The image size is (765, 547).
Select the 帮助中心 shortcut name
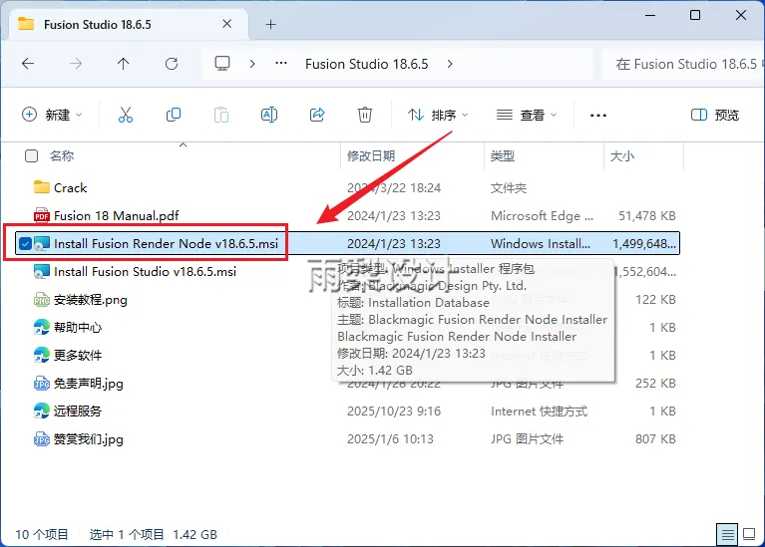(x=78, y=327)
